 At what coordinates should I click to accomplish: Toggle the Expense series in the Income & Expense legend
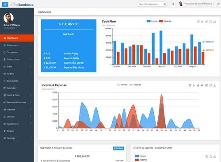click(135, 85)
